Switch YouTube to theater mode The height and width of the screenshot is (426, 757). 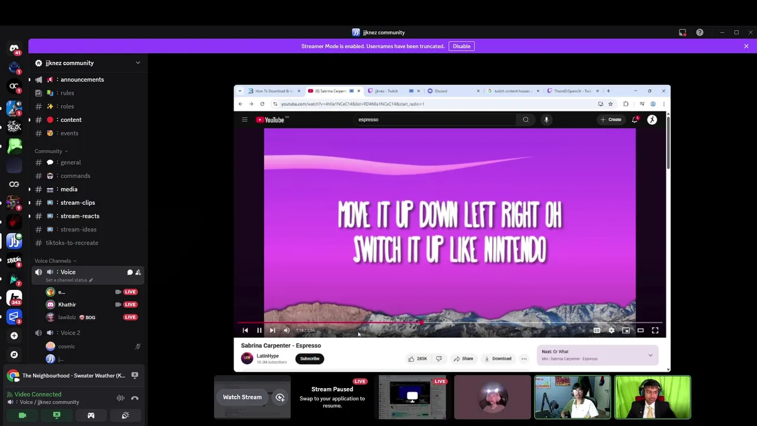640,330
